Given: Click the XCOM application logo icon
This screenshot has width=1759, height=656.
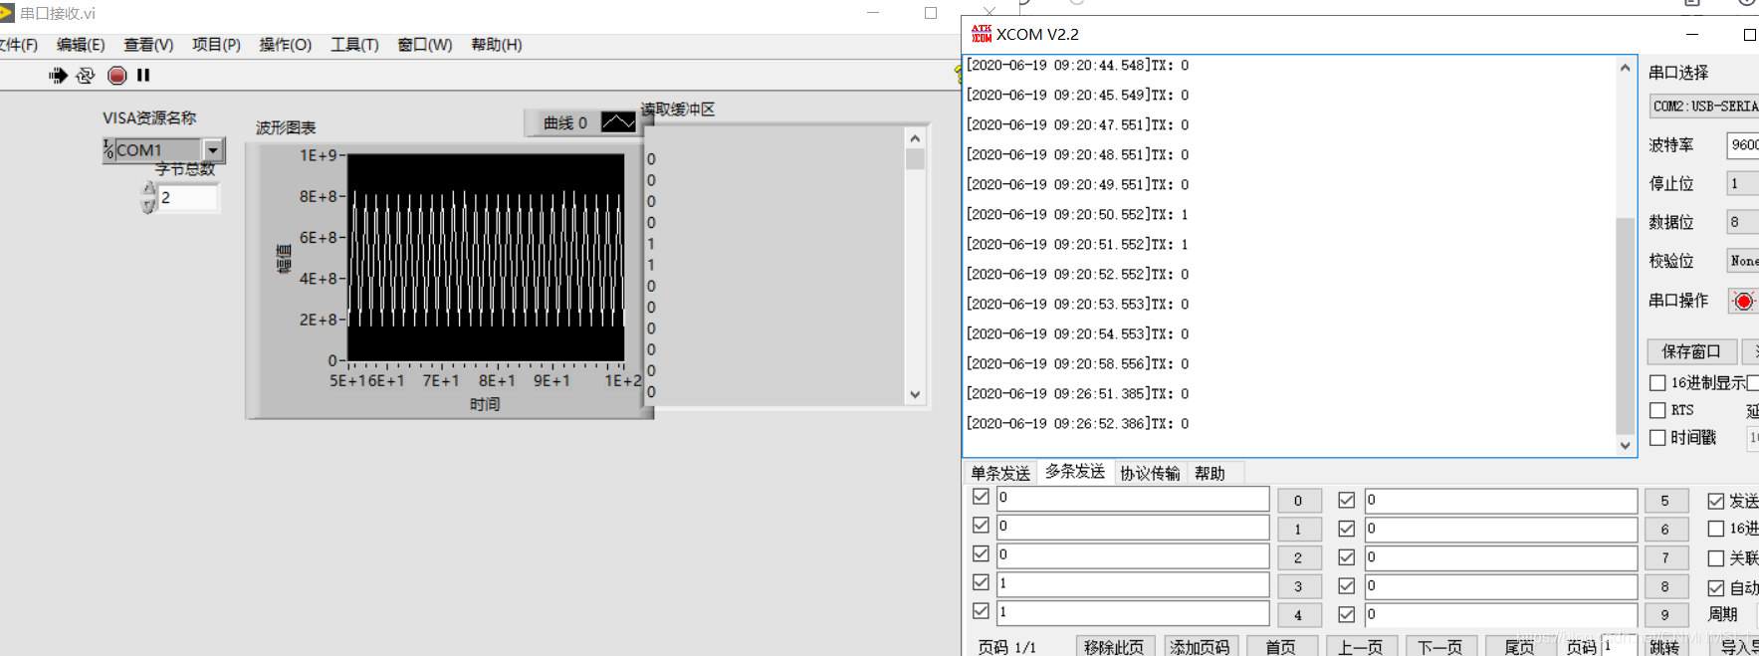Looking at the screenshot, I should click(982, 34).
